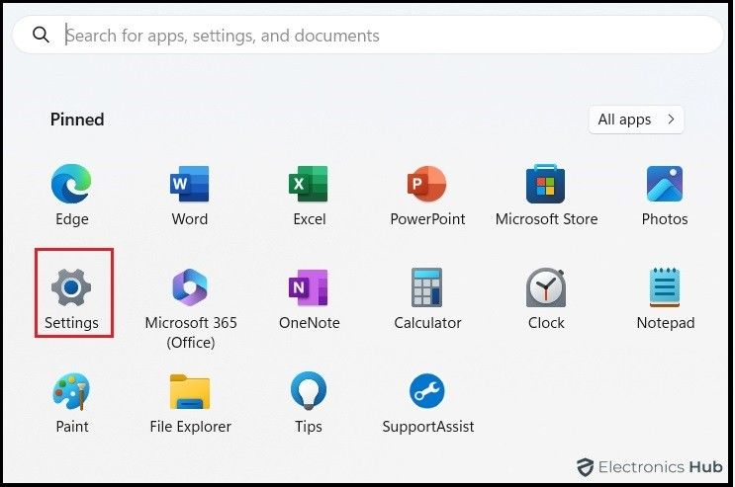Launch Microsoft 365 (Office)
735x487 pixels.
tap(189, 287)
